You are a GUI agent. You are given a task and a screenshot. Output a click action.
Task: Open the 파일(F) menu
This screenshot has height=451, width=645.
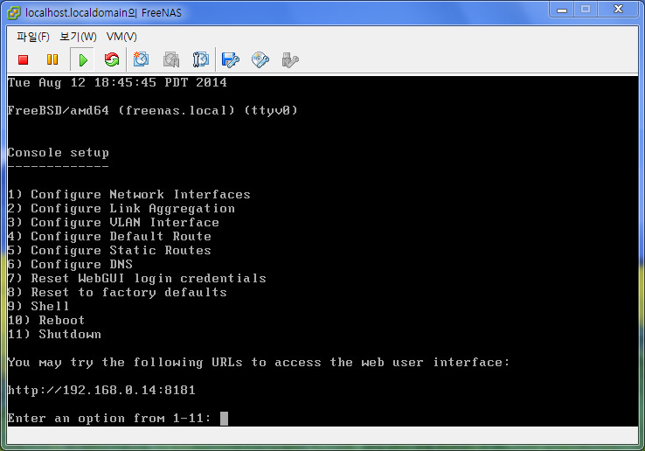33,37
